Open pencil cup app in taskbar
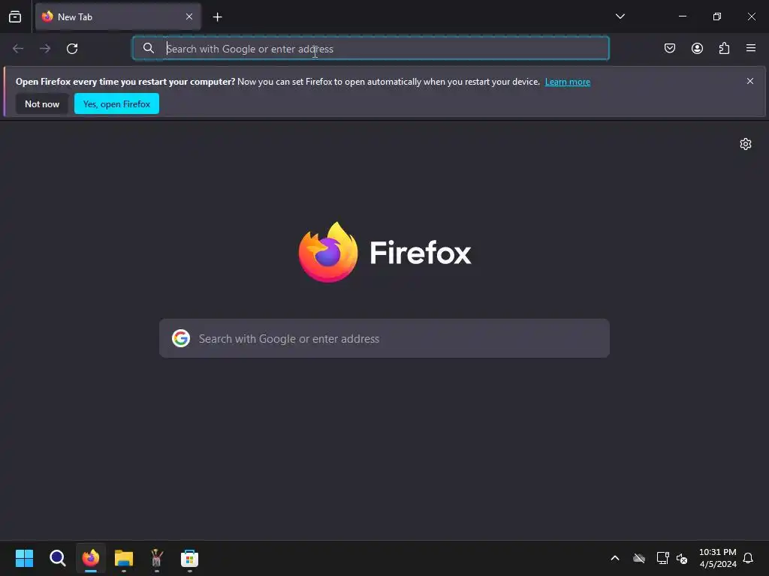769x576 pixels. [156, 558]
